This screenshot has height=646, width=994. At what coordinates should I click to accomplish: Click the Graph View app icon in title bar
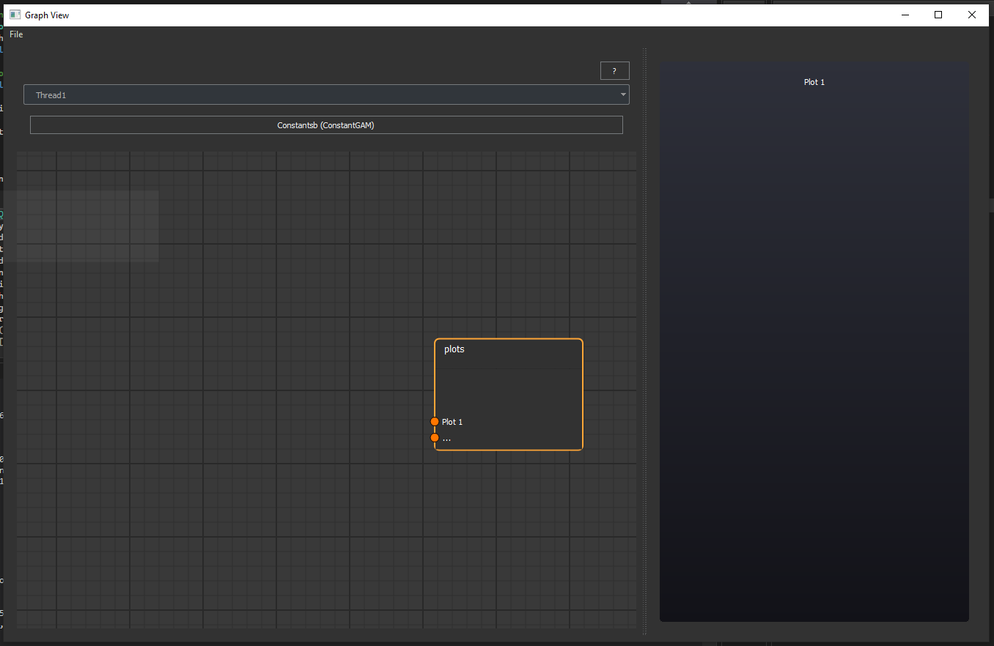pos(15,15)
